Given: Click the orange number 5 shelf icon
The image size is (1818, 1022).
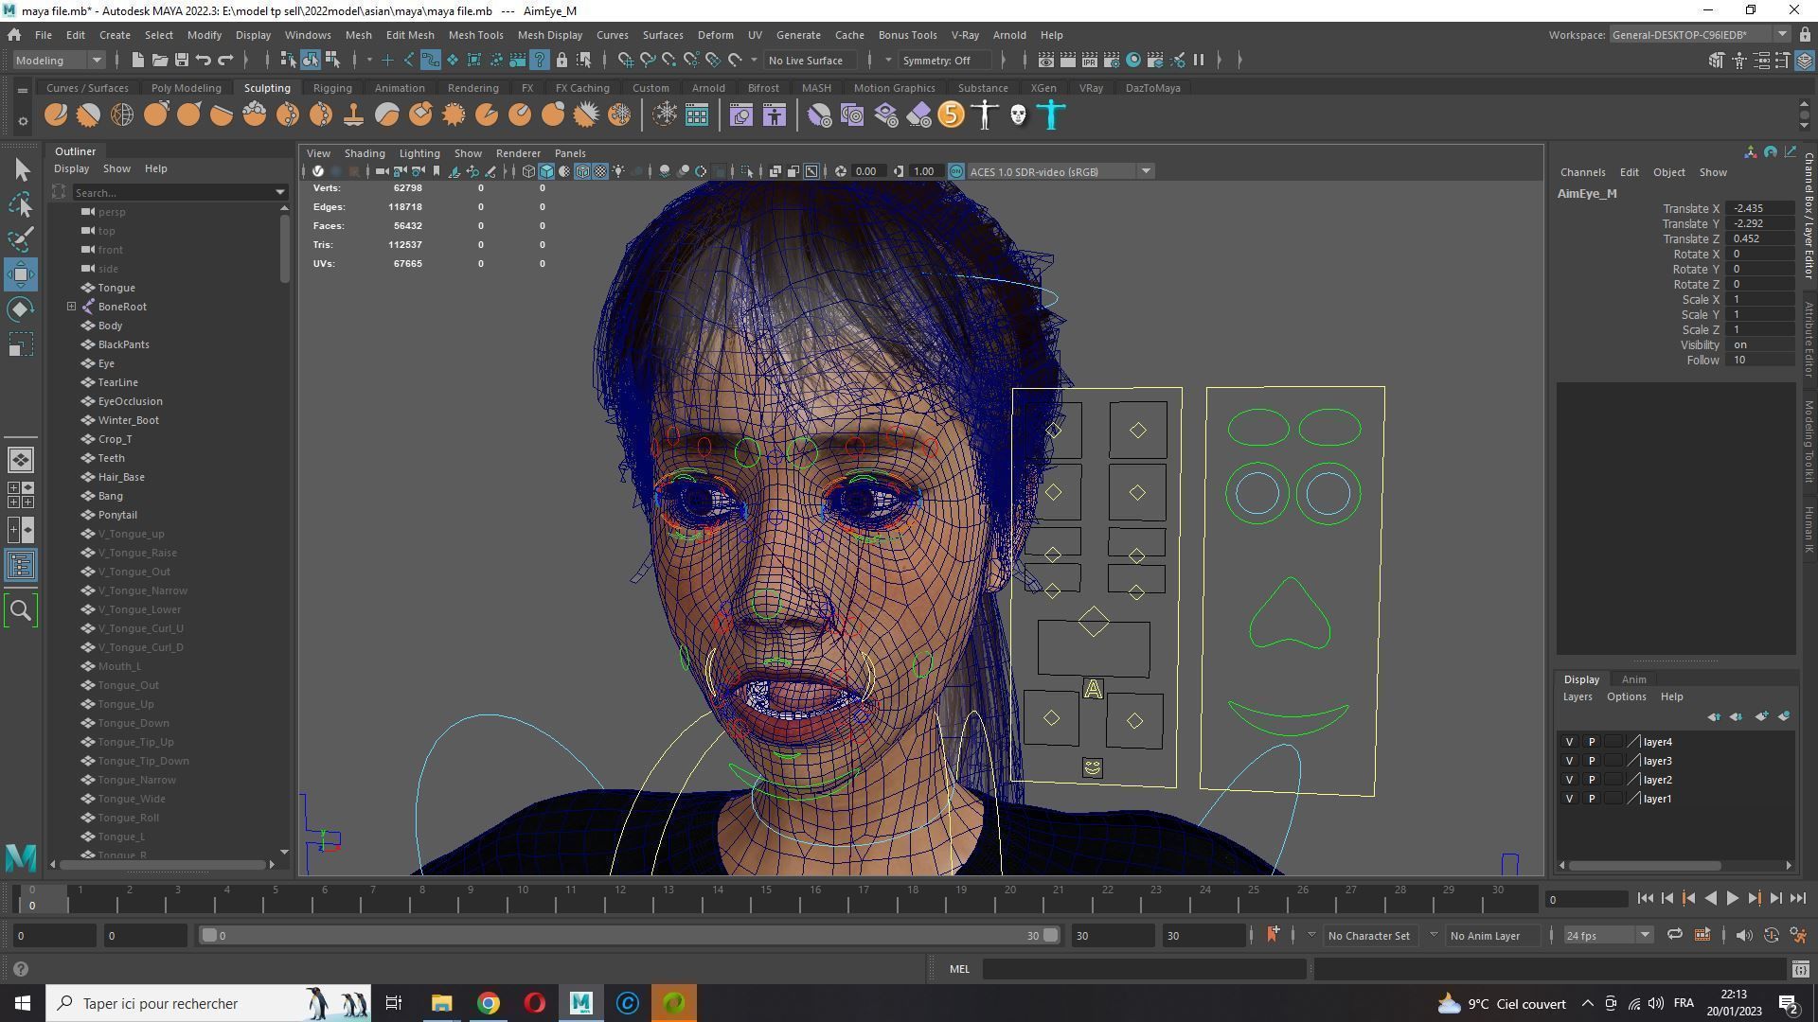Looking at the screenshot, I should 951,115.
